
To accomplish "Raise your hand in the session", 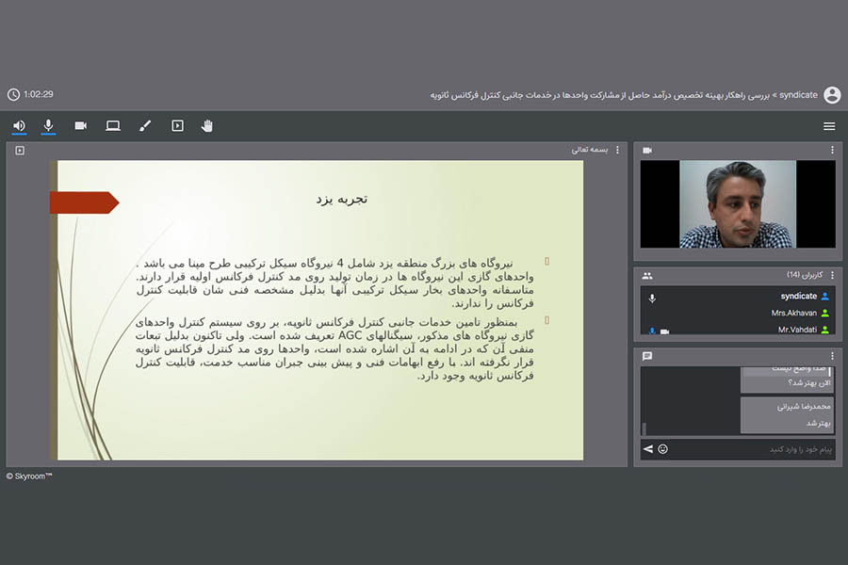I will pyautogui.click(x=206, y=126).
